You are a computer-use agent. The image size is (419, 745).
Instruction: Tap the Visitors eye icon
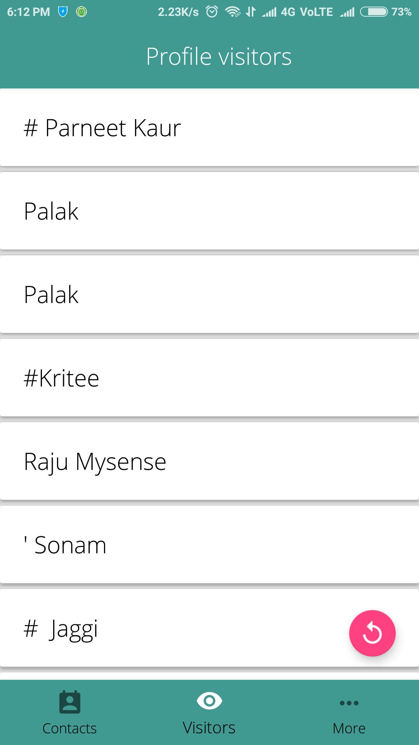coord(209,701)
